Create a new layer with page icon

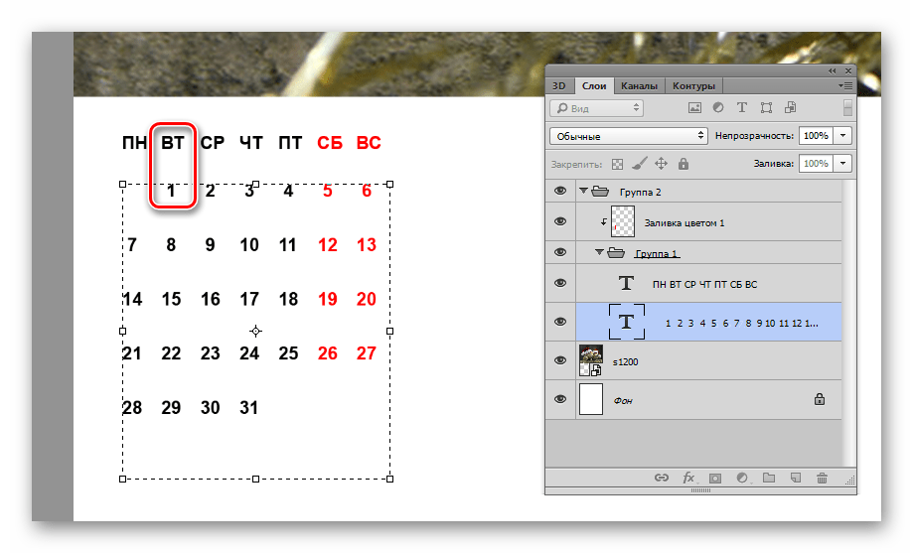[795, 478]
